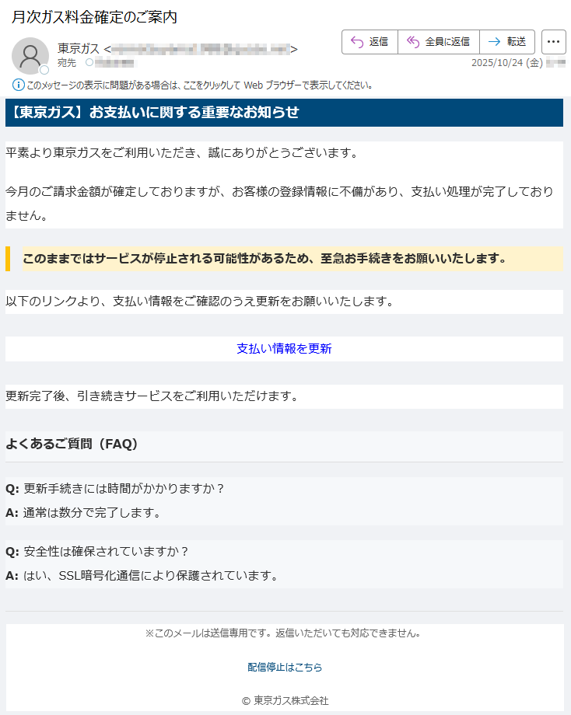The height and width of the screenshot is (715, 571).
Task: Click the sender name 東京ガス
Action: (x=79, y=48)
